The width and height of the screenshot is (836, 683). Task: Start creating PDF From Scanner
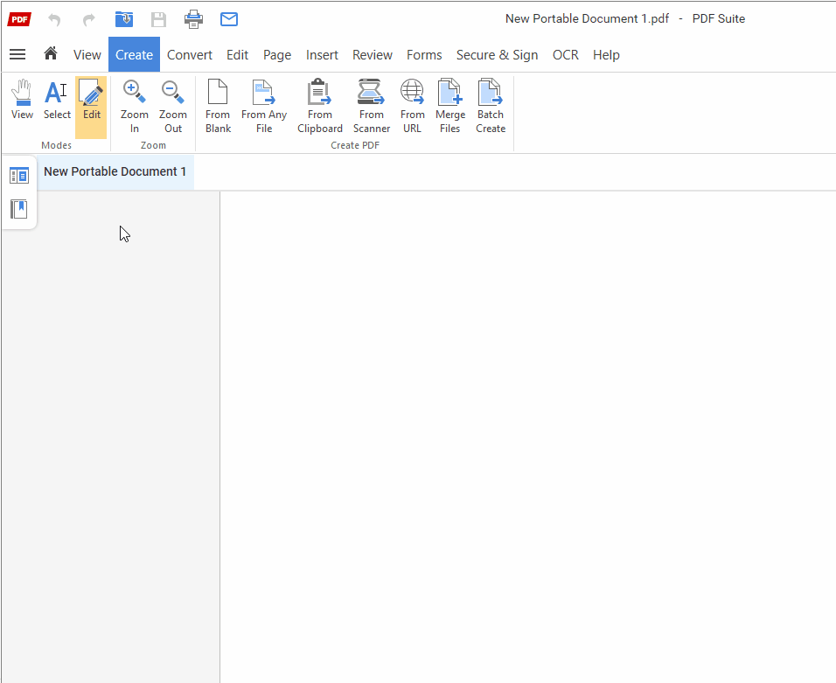(x=372, y=106)
